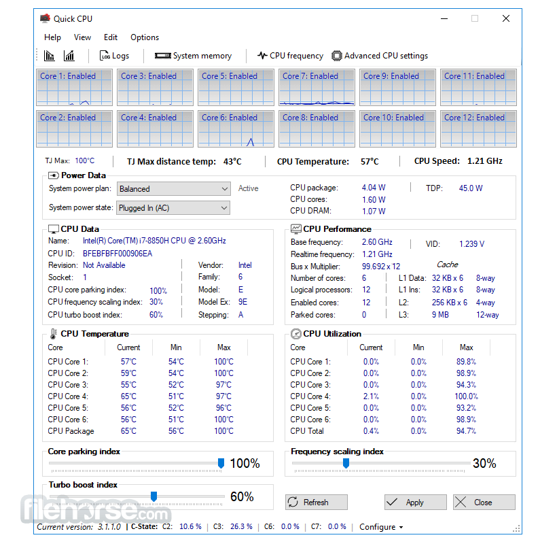Open the Edit menu

(111, 37)
